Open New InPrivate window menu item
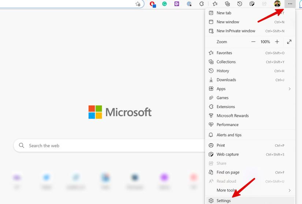The width and height of the screenshot is (302, 204). click(x=236, y=31)
